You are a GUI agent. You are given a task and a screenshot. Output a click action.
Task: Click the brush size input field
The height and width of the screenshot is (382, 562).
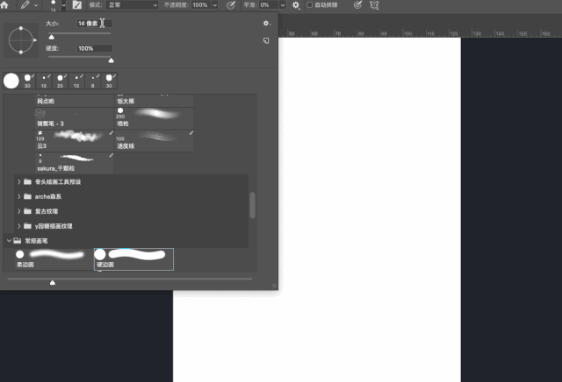click(x=95, y=24)
